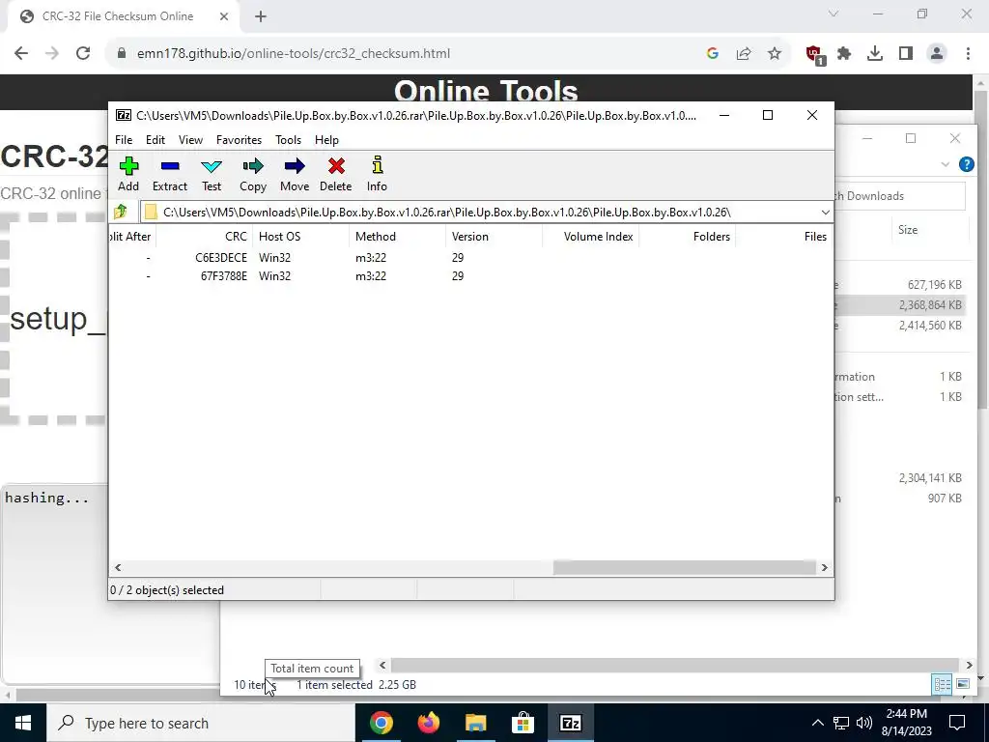Click the Google icon in address bar

(x=713, y=54)
